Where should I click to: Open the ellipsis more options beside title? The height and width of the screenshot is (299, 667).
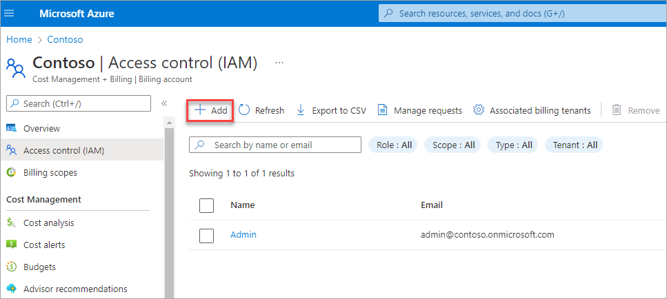tap(279, 63)
